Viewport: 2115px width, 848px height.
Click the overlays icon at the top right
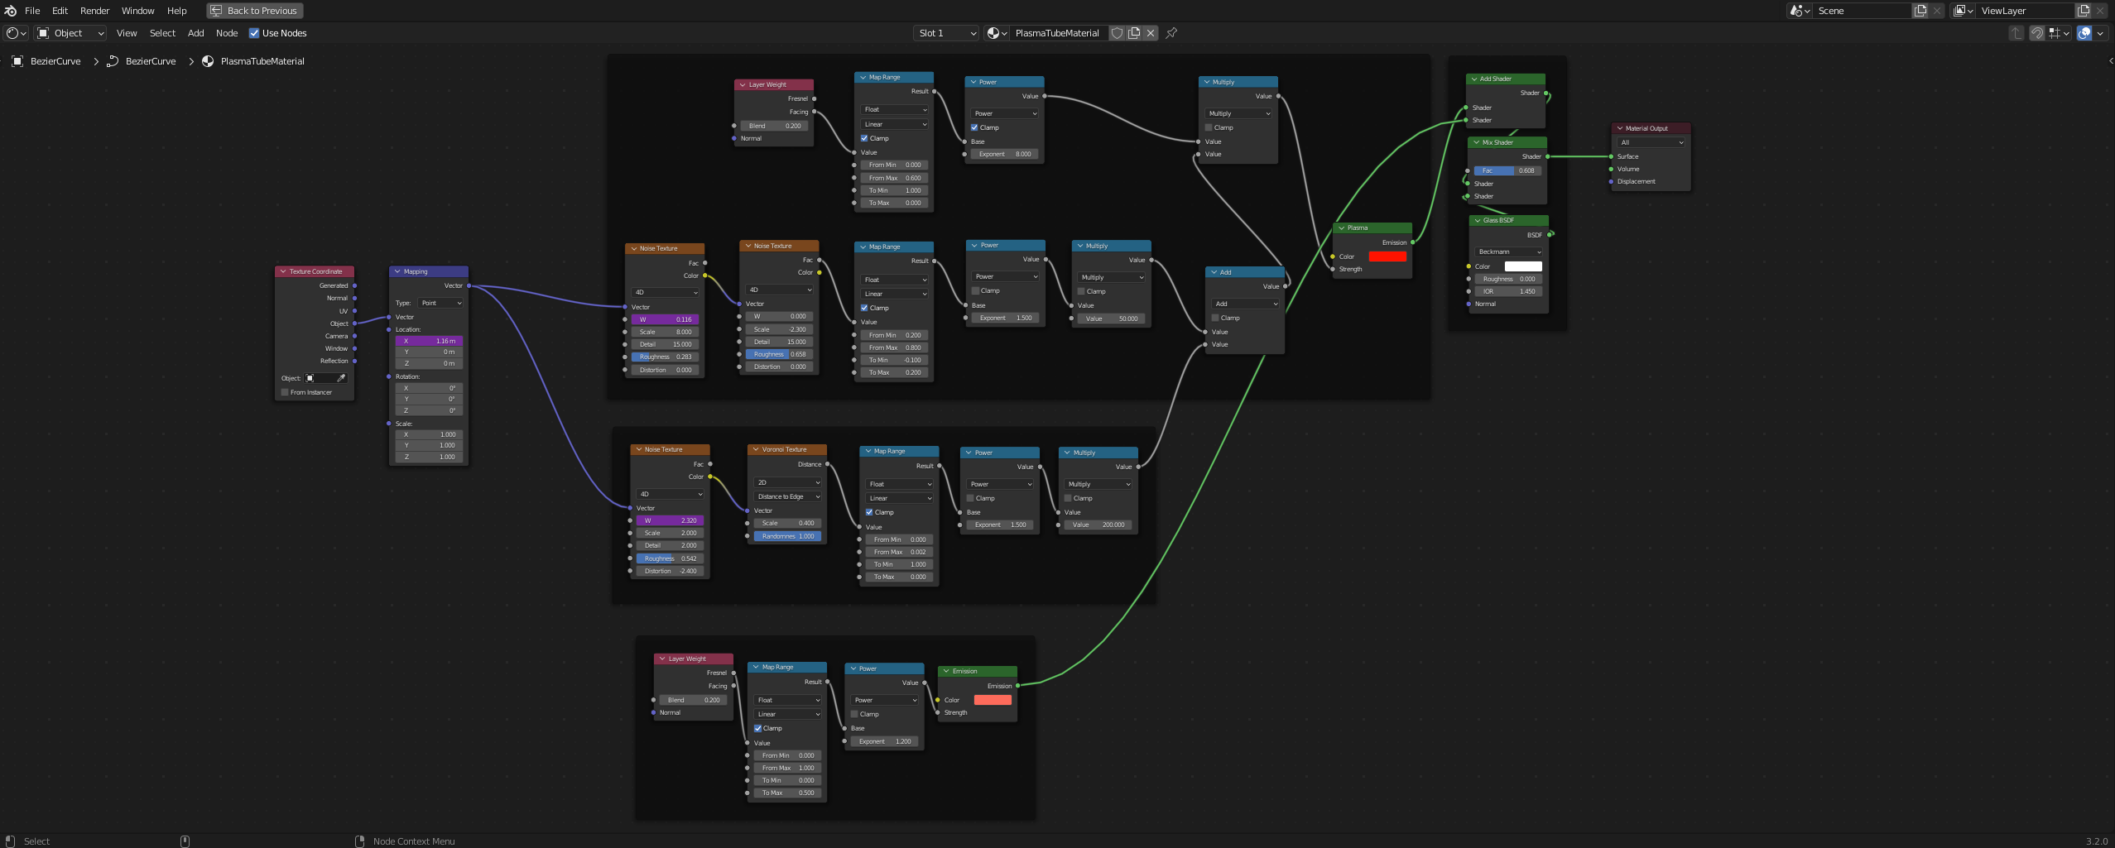coord(2084,33)
